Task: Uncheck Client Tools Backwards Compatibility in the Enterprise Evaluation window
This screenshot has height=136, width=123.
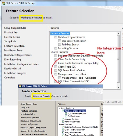Action: (x=63, y=135)
